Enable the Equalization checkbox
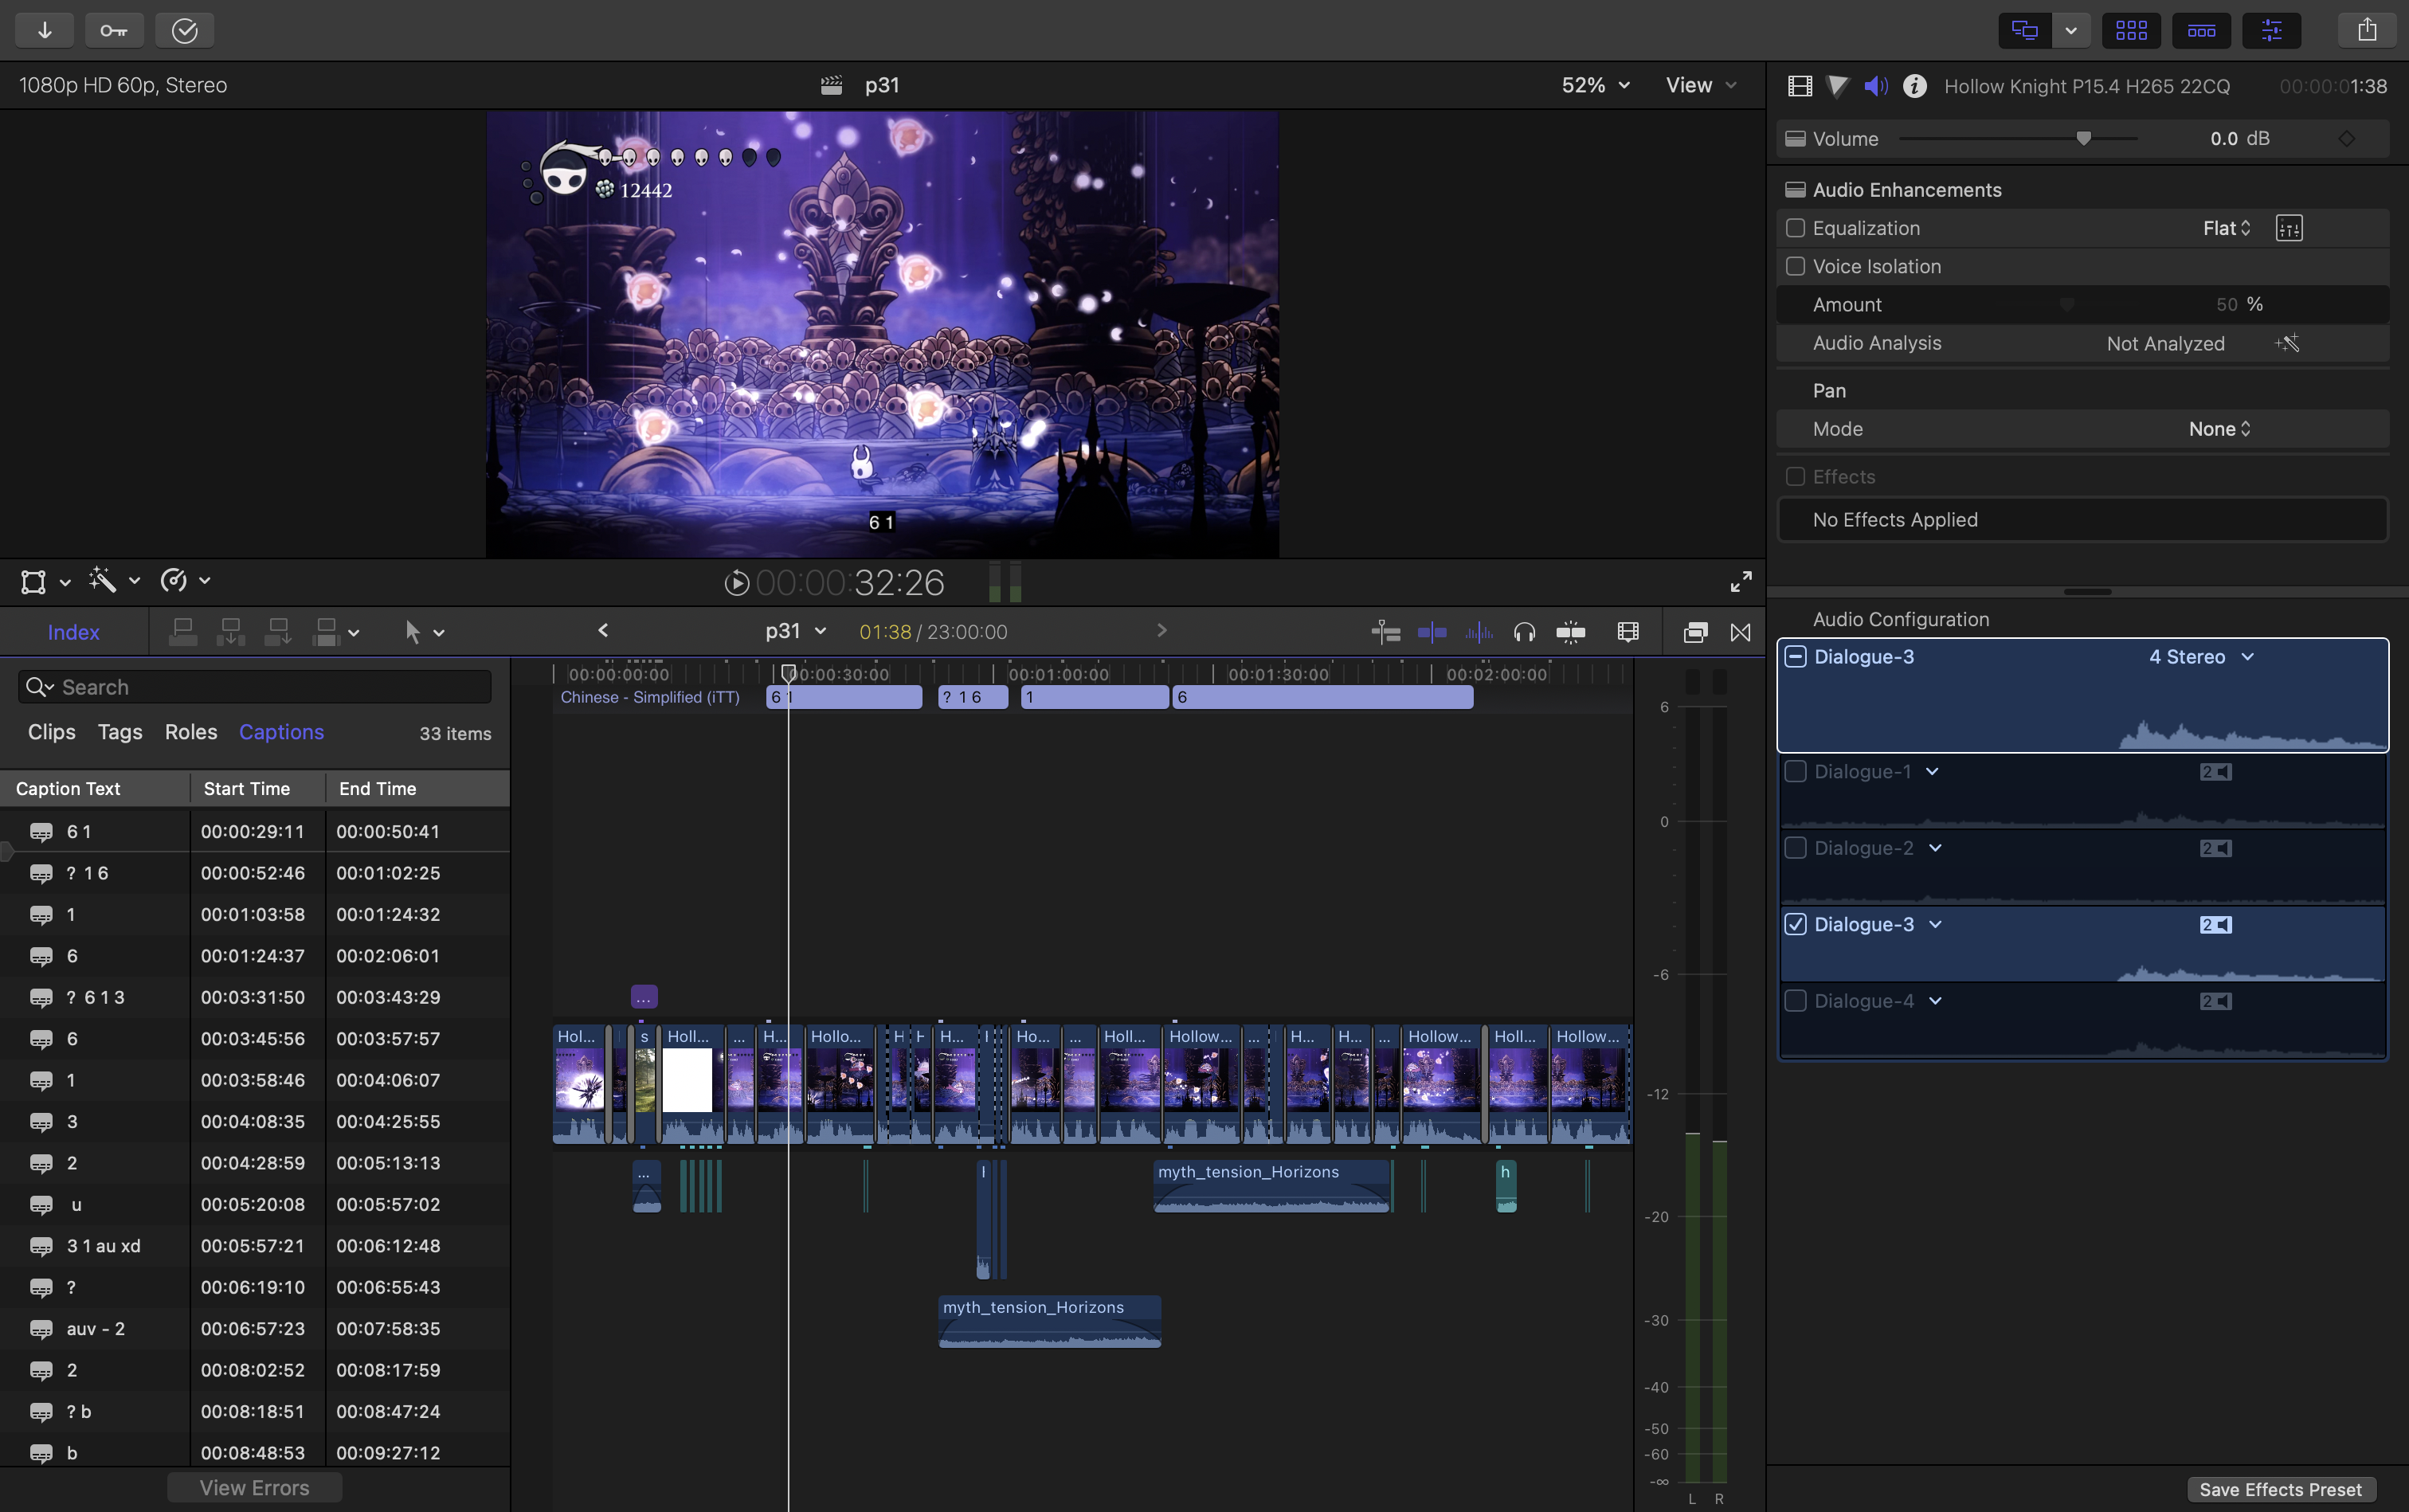 coord(1796,228)
